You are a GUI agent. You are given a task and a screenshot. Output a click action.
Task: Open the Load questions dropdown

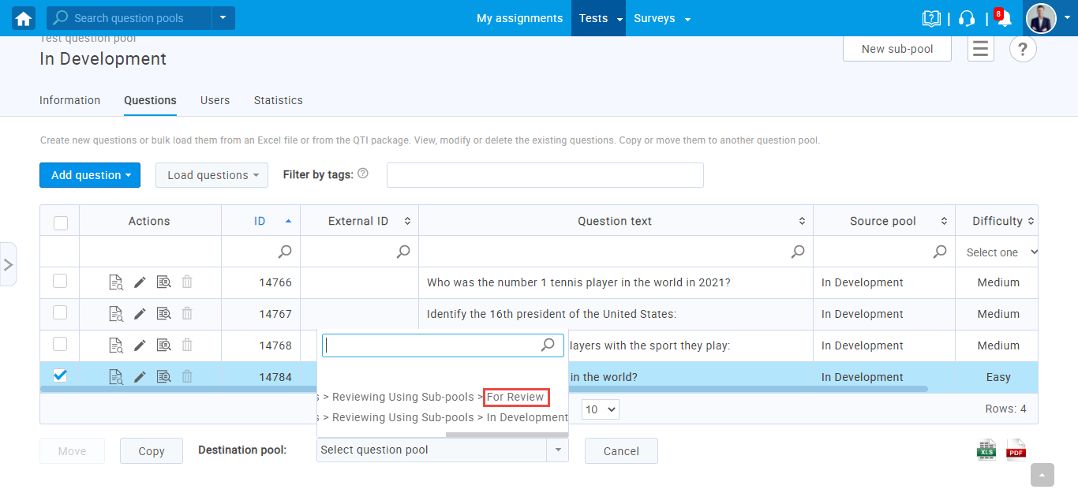pos(211,175)
